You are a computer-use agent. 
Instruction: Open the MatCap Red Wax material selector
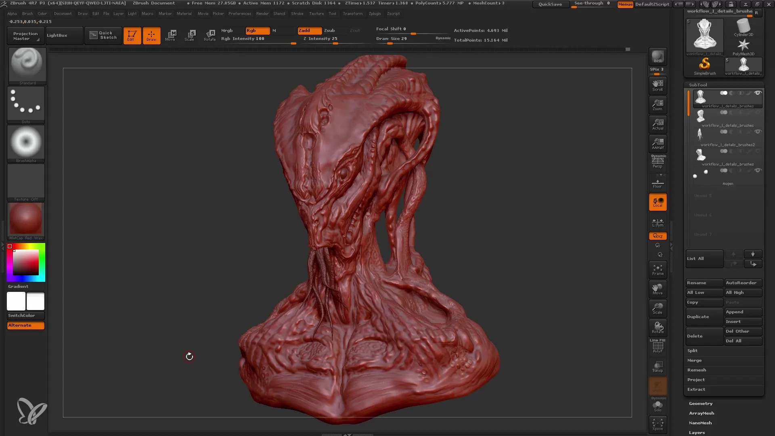pyautogui.click(x=26, y=221)
